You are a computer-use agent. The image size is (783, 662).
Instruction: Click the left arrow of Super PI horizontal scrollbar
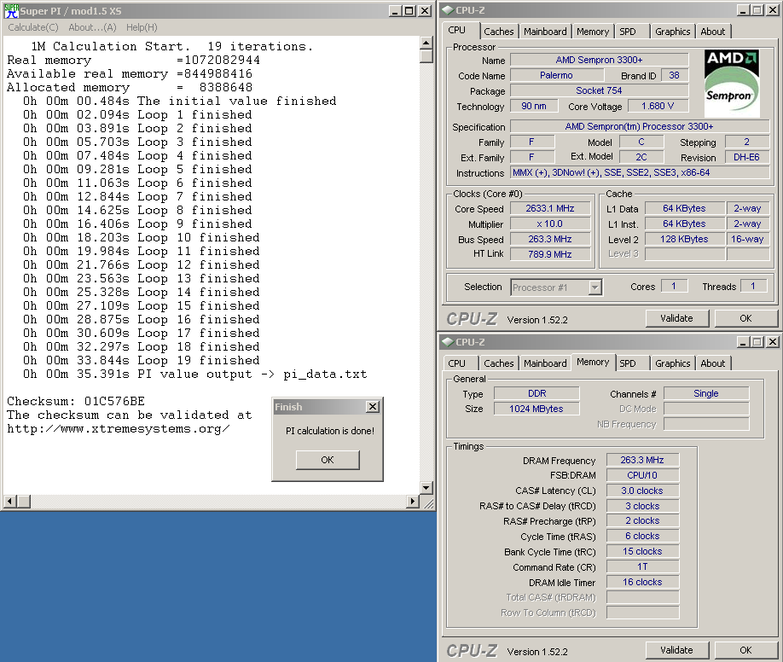[9, 501]
